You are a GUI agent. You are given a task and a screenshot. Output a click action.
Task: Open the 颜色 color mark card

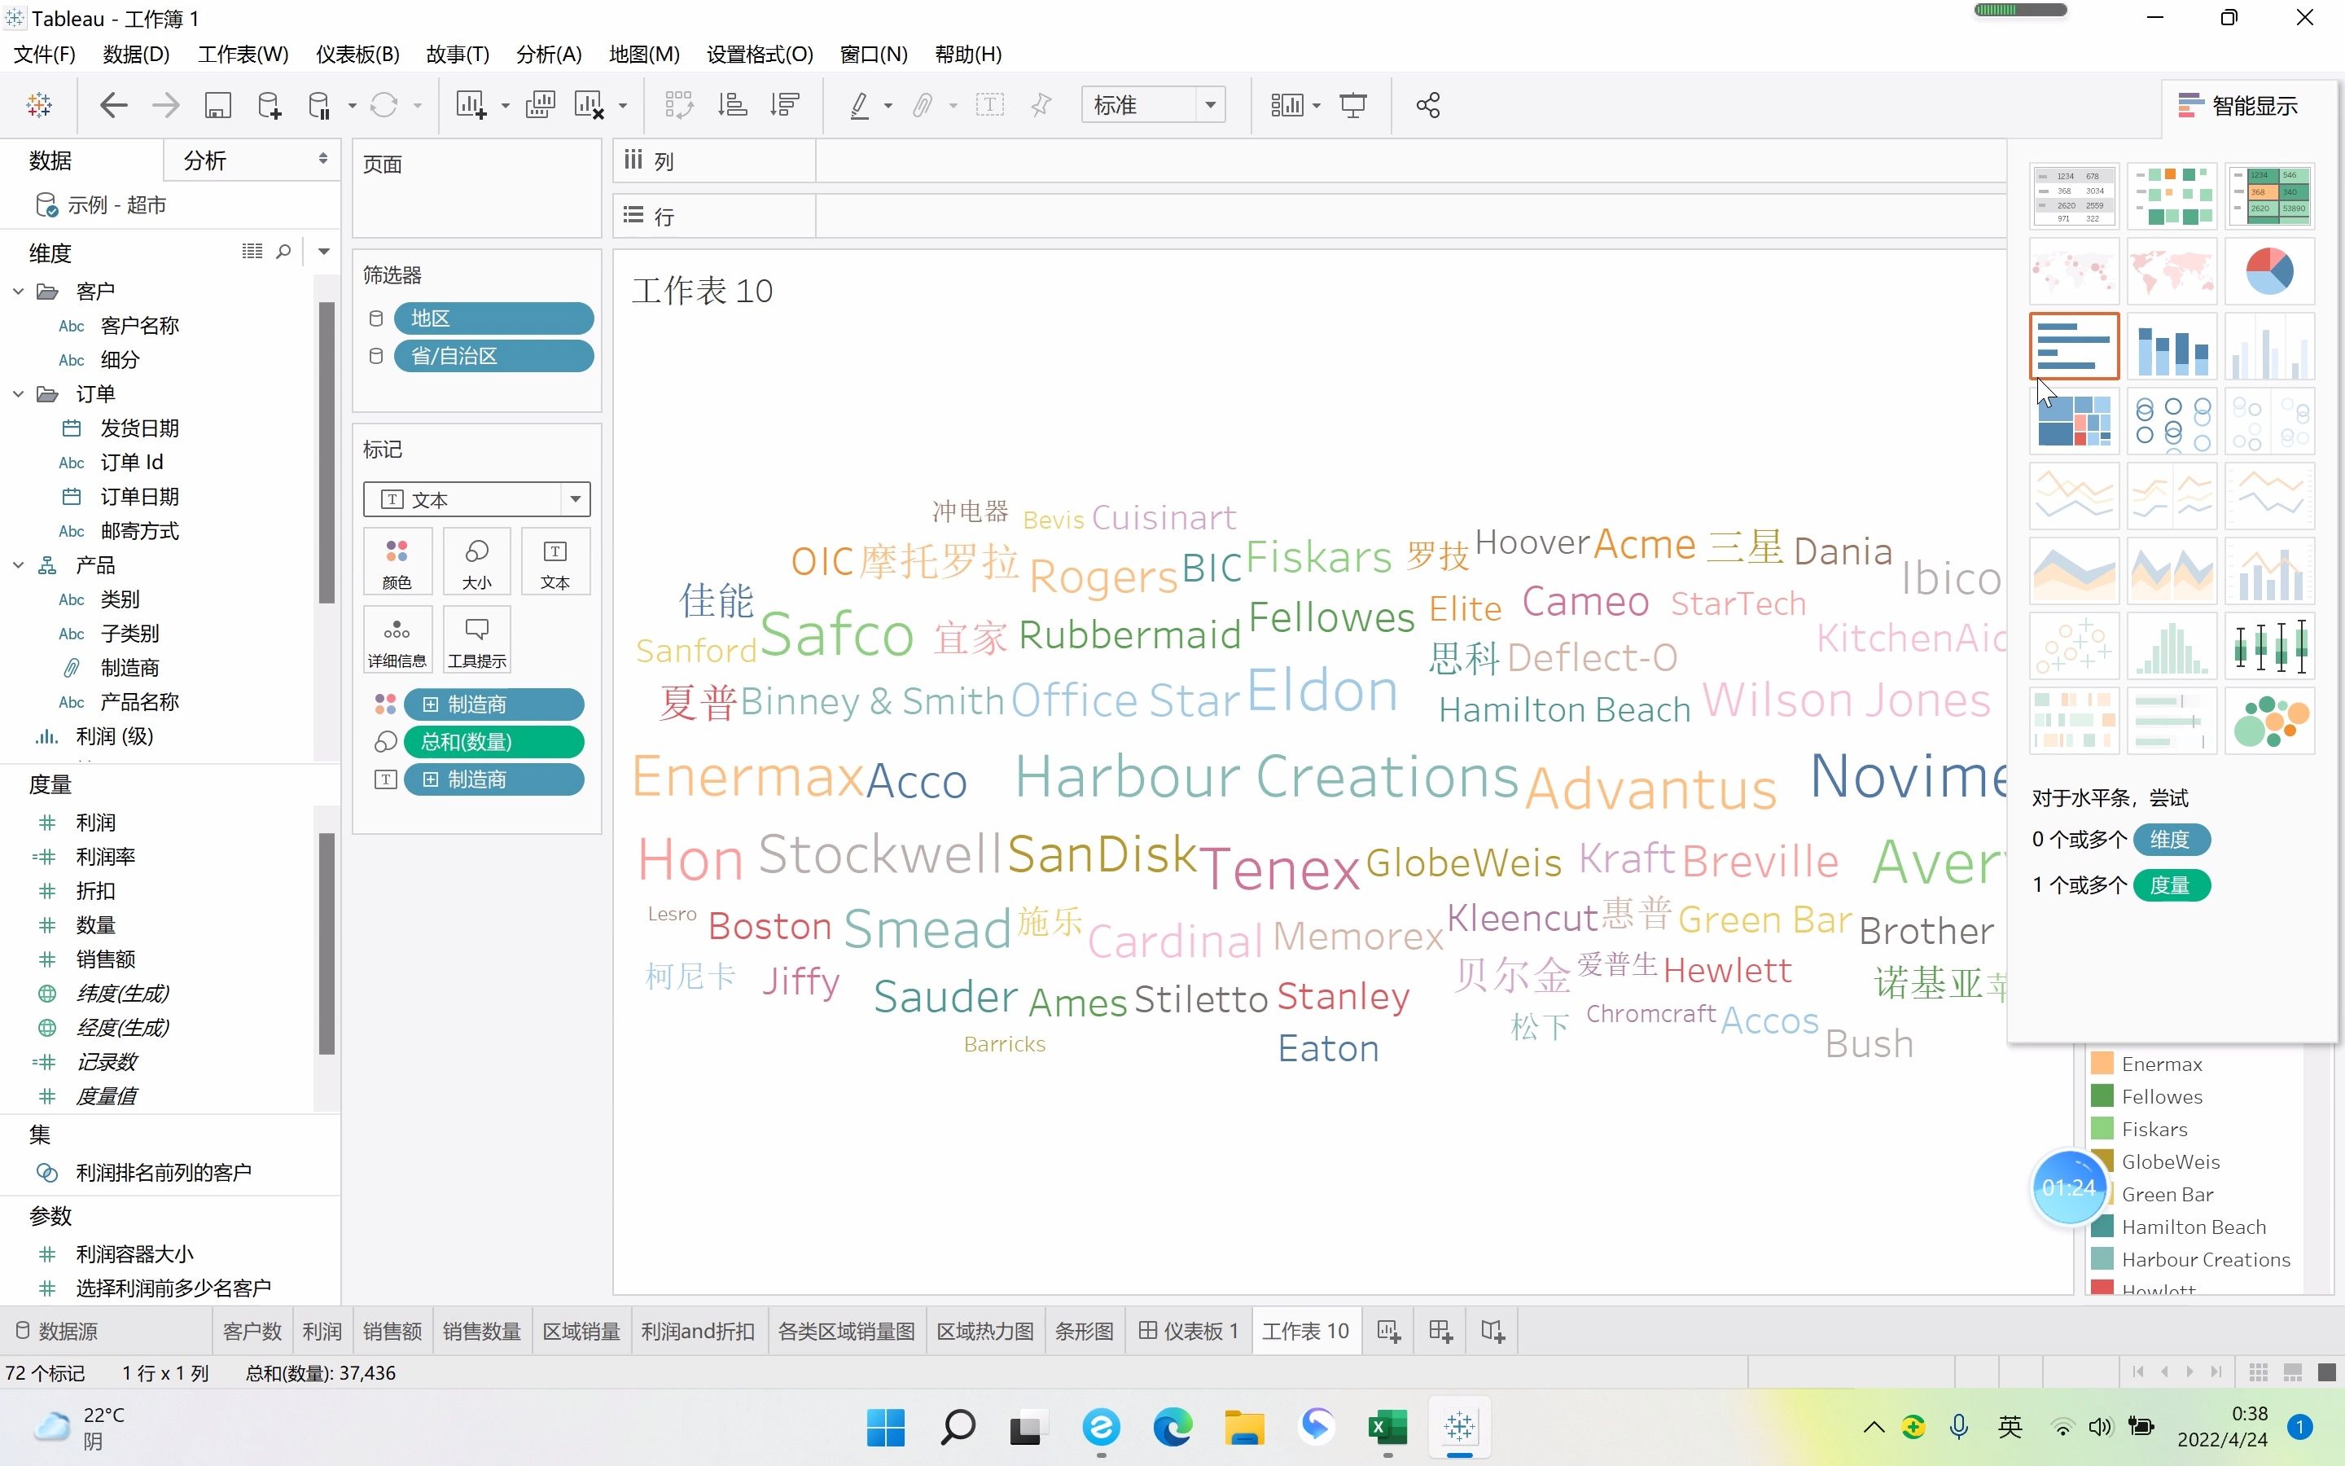397,561
